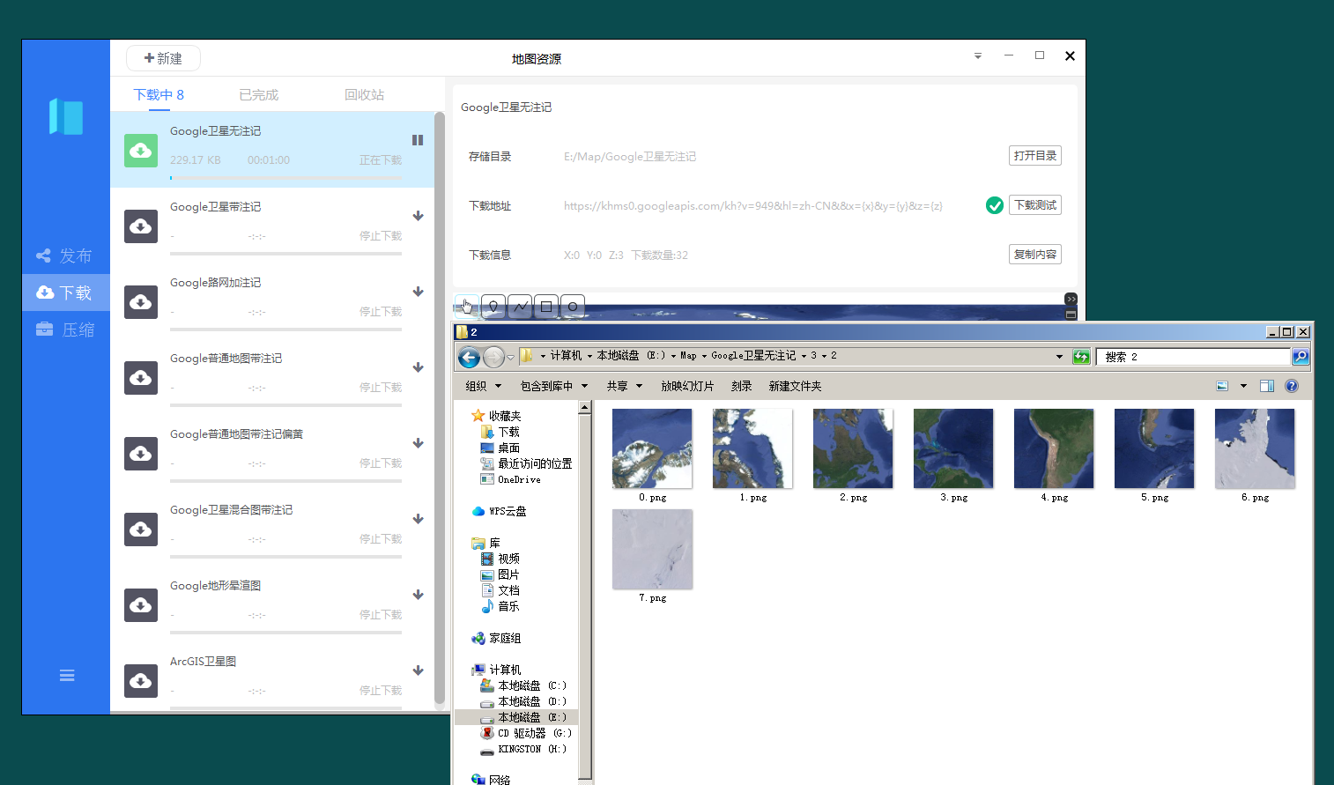This screenshot has height=785, width=1334.
Task: Open 共享 dropdown menu
Action: coord(624,386)
